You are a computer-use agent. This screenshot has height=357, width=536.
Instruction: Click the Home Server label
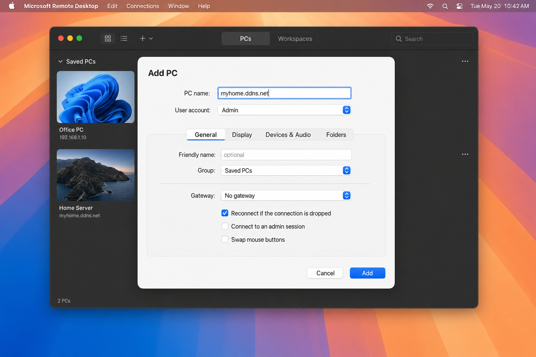click(x=76, y=208)
